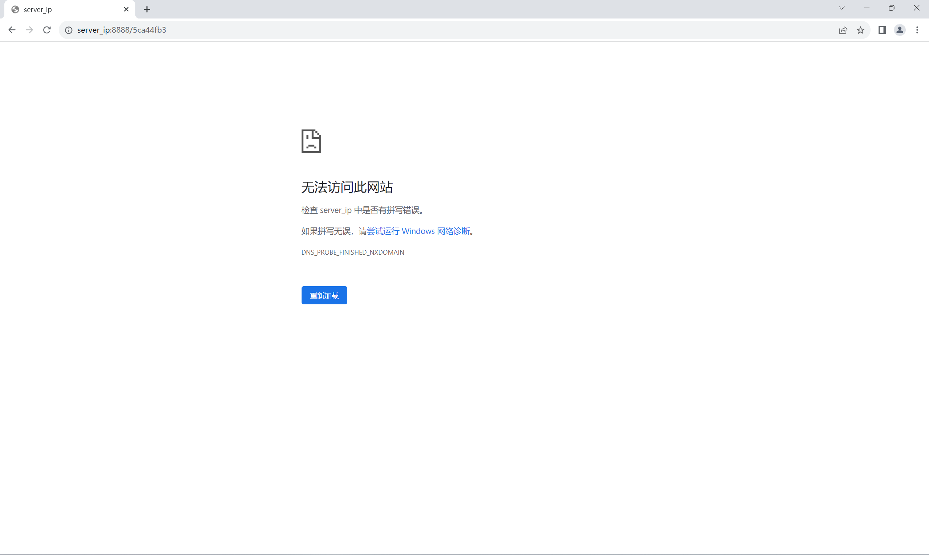
Task: Click the browser back arrow
Action: pyautogui.click(x=12, y=30)
